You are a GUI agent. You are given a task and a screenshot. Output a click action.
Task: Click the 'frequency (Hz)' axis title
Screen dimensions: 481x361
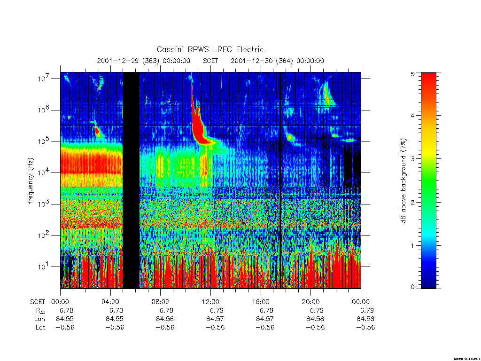coord(31,181)
